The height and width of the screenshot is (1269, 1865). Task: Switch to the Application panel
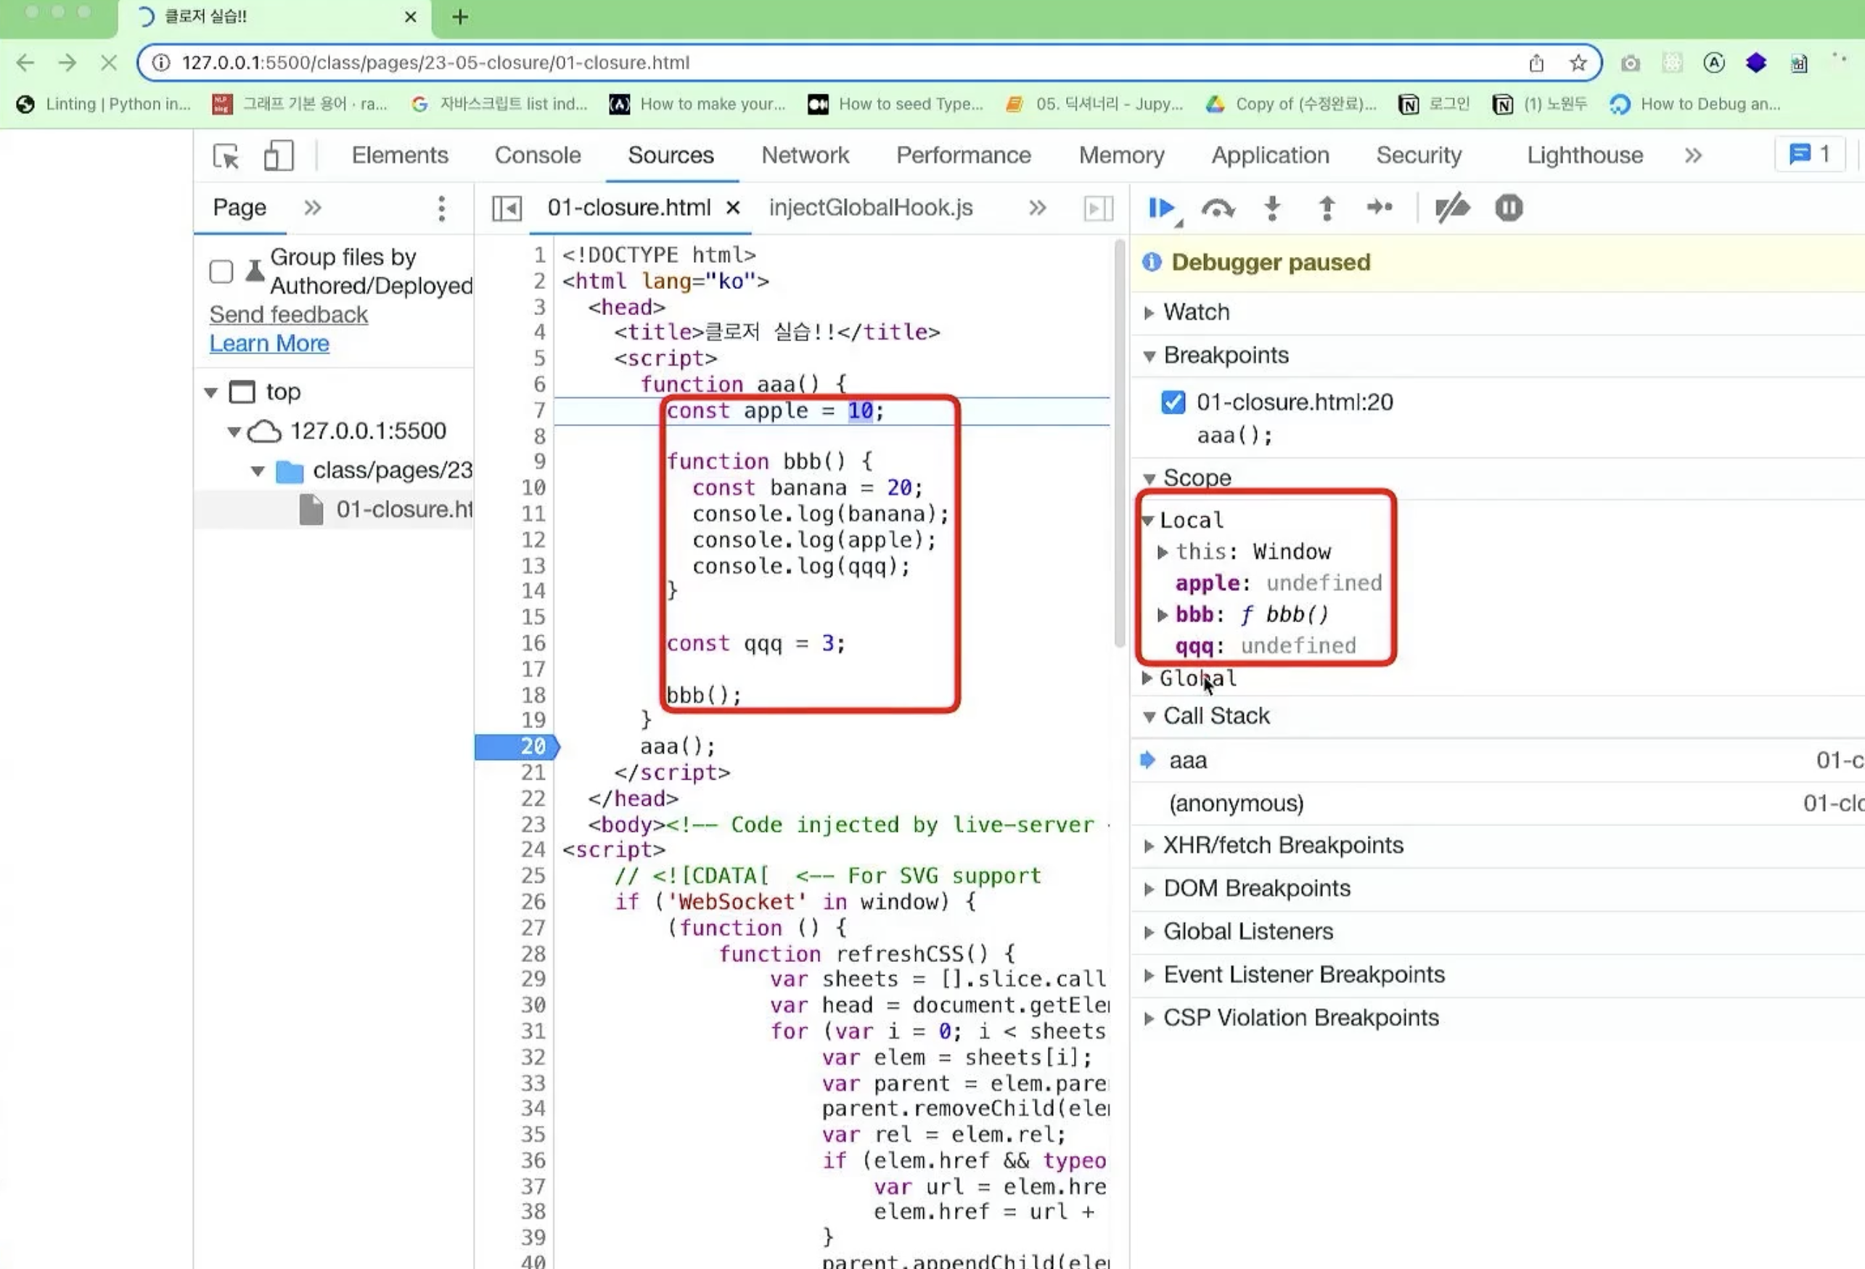click(1271, 155)
